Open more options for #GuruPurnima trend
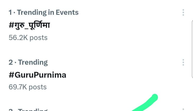 [183, 62]
